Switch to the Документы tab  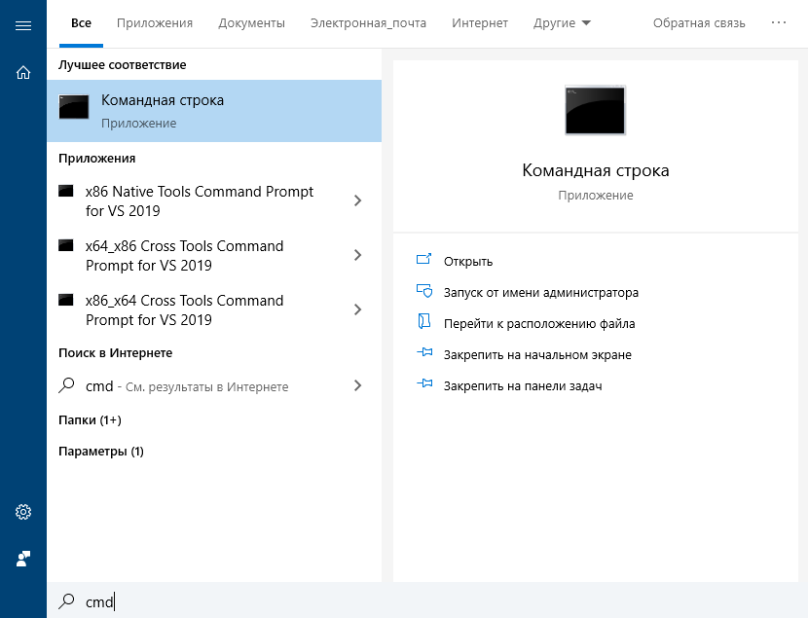click(x=251, y=23)
